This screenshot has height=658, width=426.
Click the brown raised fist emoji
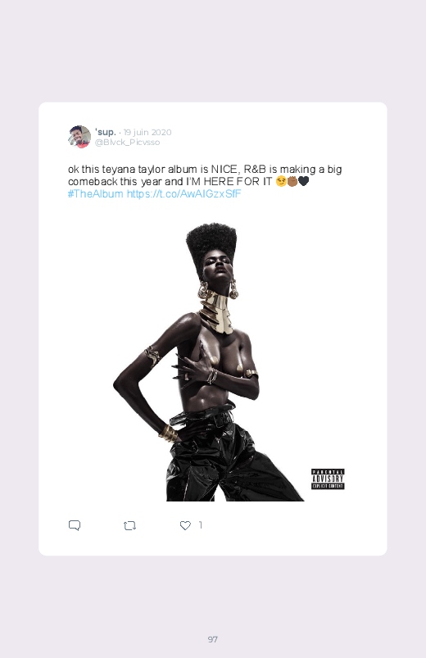pos(292,182)
